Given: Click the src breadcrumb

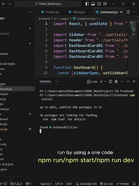Looking at the screenshot, I should pyautogui.click(x=55, y=19).
